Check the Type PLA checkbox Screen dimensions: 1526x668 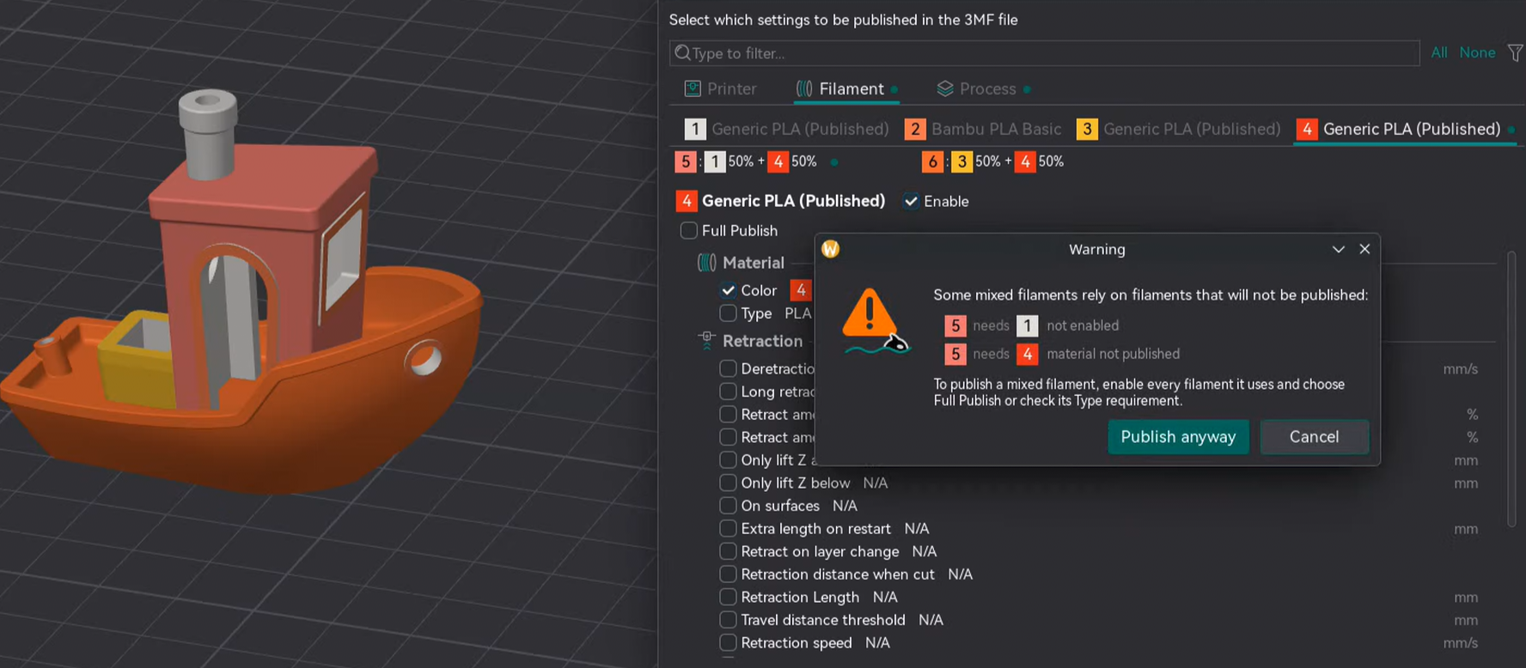coord(728,313)
